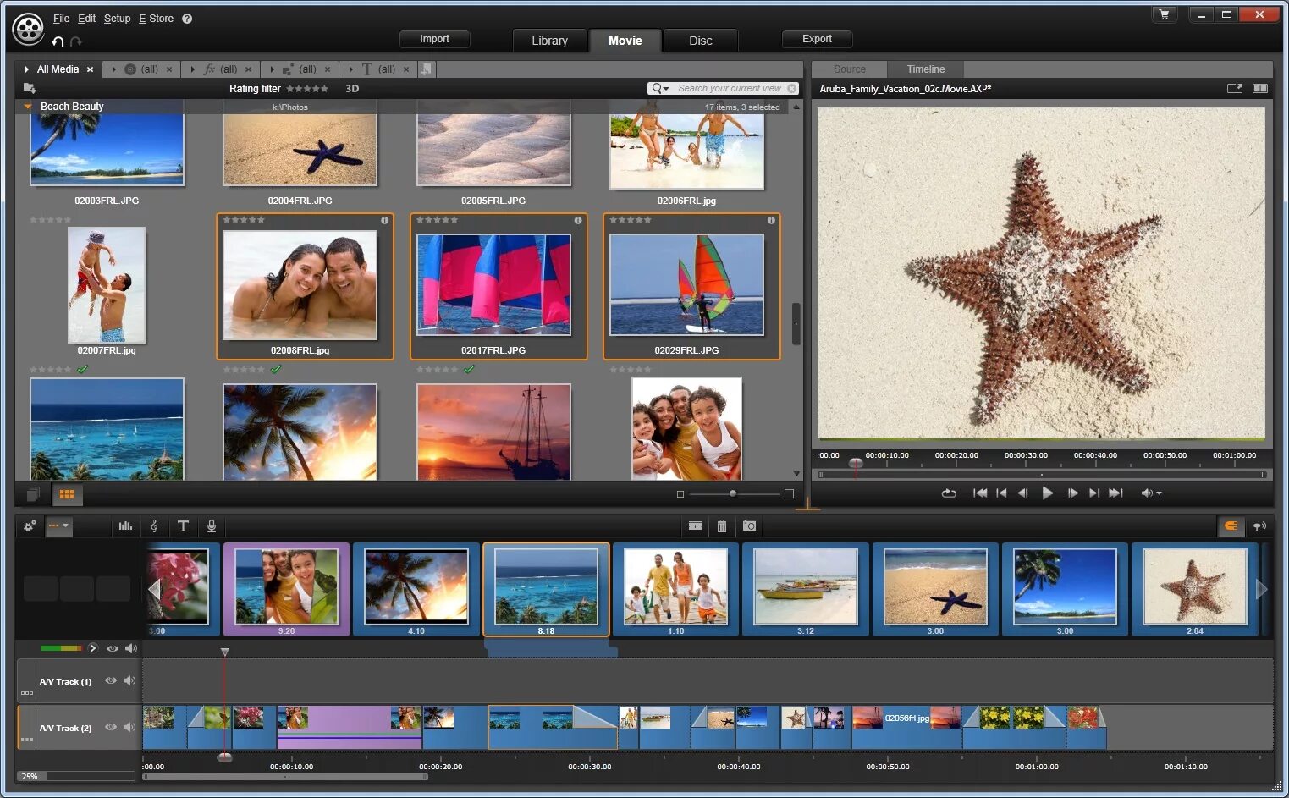This screenshot has height=798, width=1289.
Task: Expand the All Media tab arrow
Action: [x=27, y=69]
